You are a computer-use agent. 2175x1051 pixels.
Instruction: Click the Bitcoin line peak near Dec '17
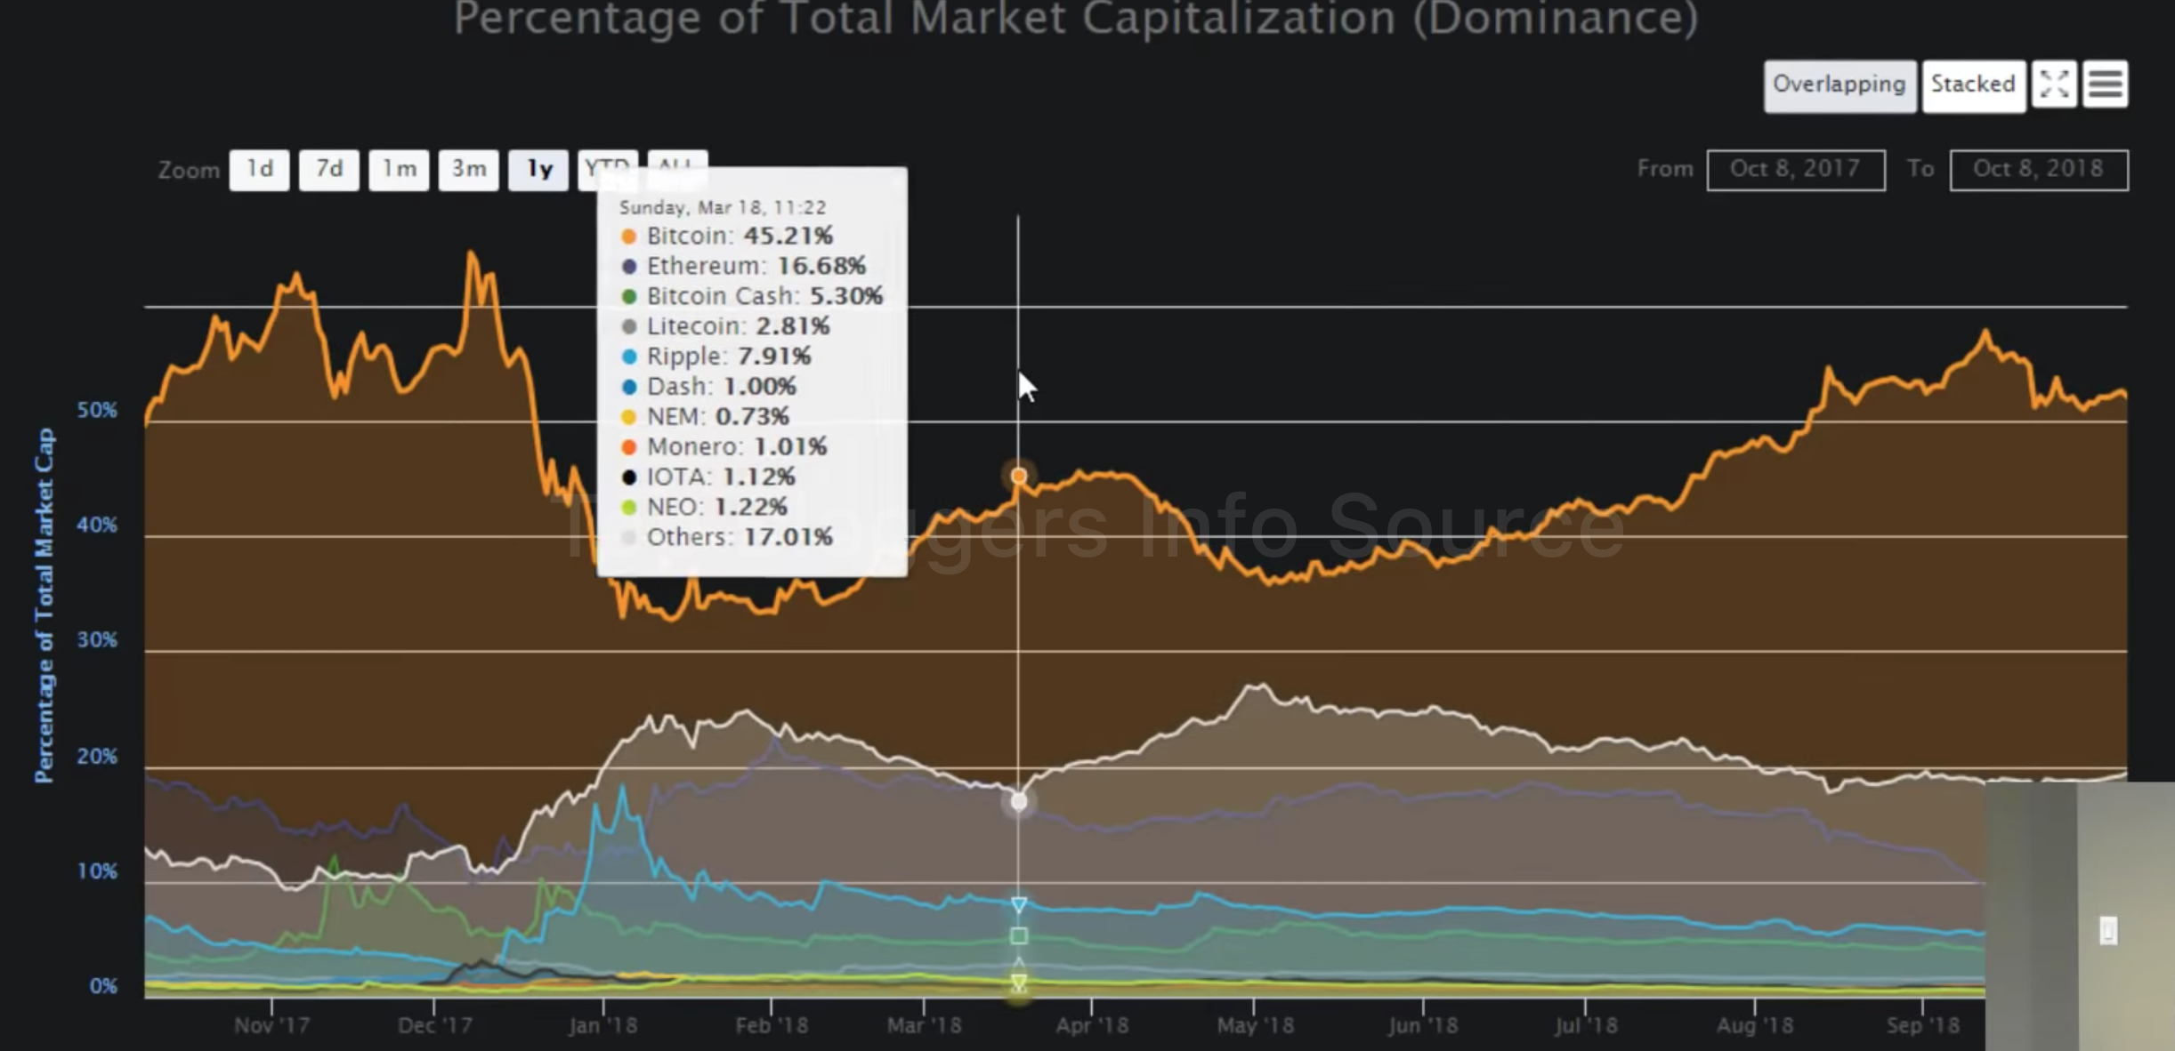(x=472, y=253)
